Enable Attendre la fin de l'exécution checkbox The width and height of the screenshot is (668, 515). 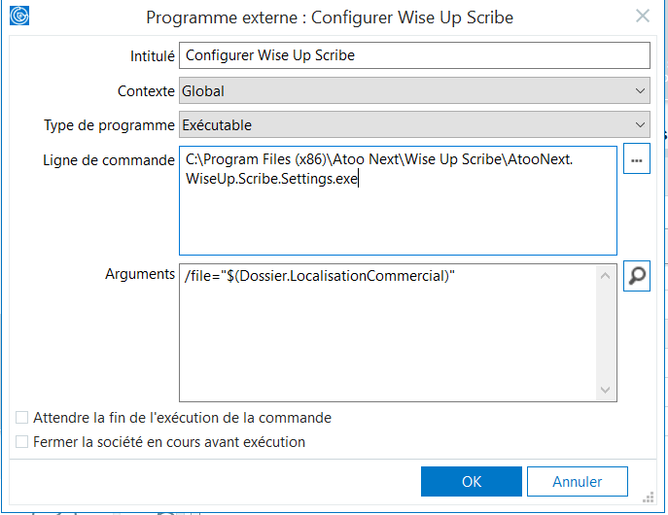click(x=21, y=418)
